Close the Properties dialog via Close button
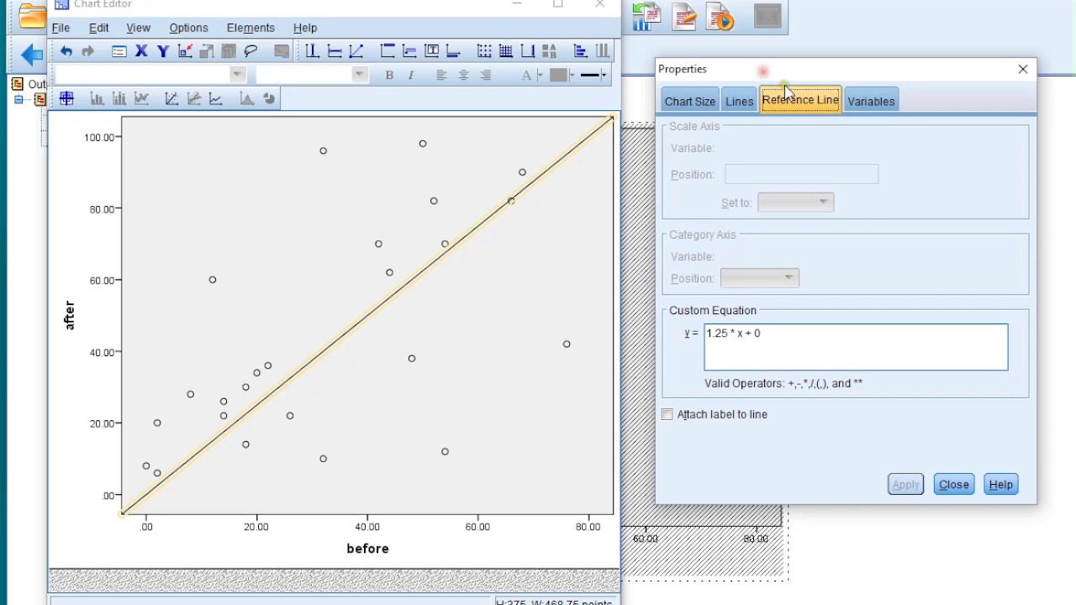Image resolution: width=1076 pixels, height=605 pixels. 954,484
